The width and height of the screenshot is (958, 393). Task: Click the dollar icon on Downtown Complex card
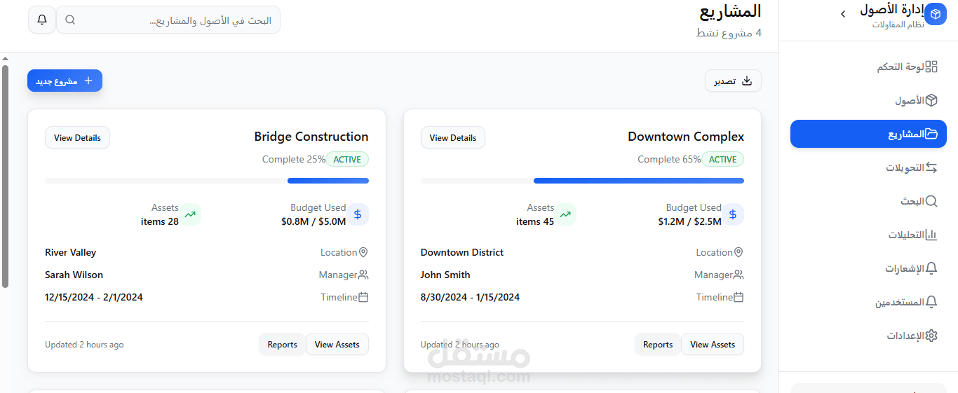733,214
